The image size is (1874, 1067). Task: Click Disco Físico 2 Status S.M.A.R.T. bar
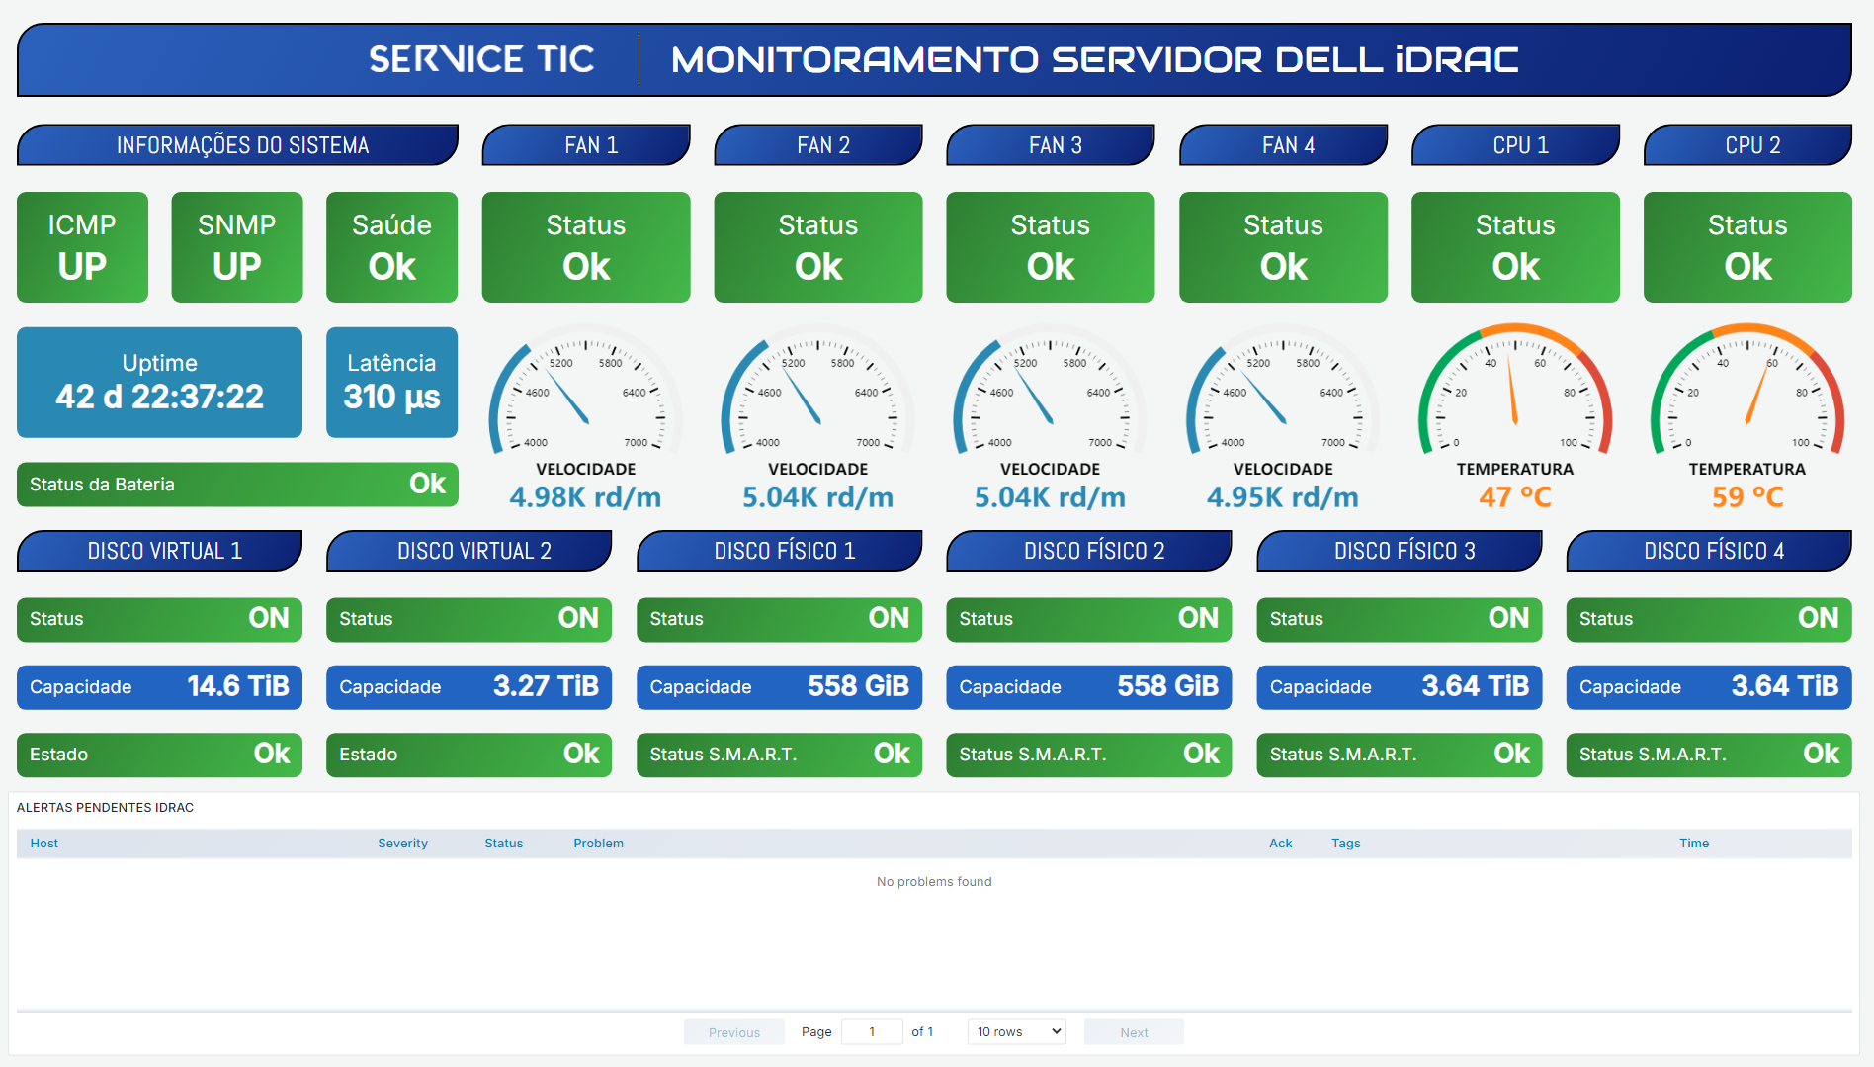[x=1089, y=755]
